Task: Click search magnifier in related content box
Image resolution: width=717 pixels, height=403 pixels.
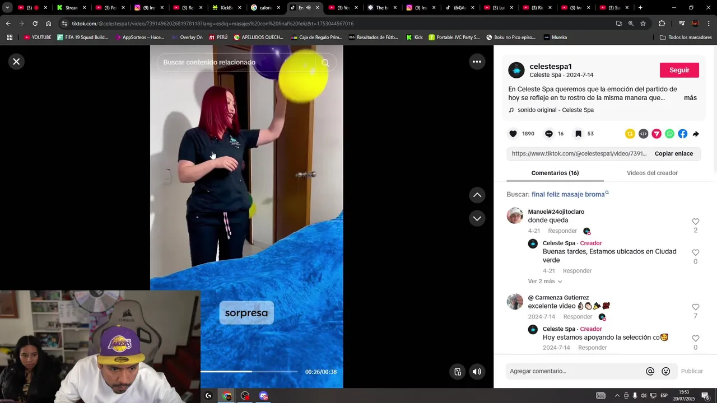Action: [325, 62]
